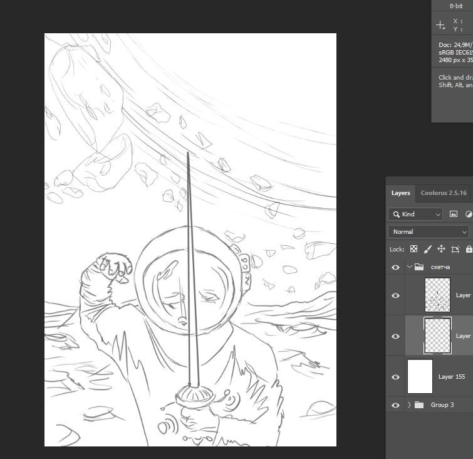This screenshot has height=459, width=473.
Task: Select the Layers panel tab
Action: tap(400, 193)
